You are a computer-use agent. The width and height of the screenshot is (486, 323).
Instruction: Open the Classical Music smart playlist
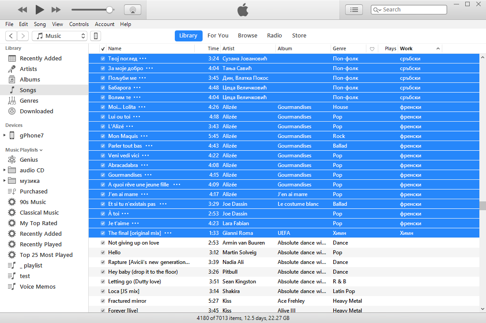pyautogui.click(x=39, y=212)
